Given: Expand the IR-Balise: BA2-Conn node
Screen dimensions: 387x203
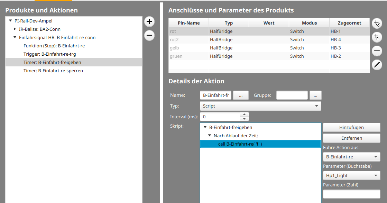Looking at the screenshot, I should 14,29.
